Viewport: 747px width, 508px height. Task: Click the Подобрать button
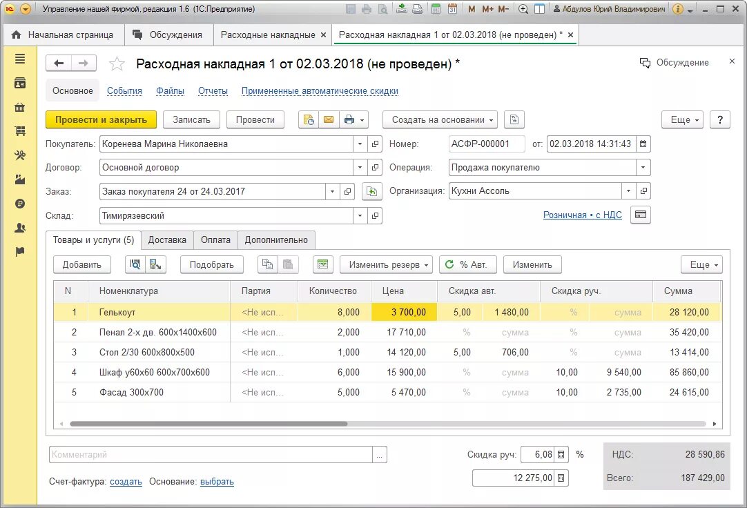pyautogui.click(x=212, y=265)
